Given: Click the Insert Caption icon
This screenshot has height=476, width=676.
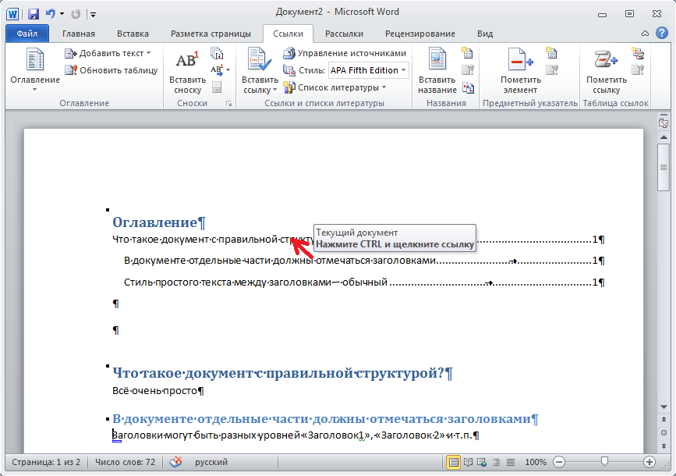Looking at the screenshot, I should 437,70.
